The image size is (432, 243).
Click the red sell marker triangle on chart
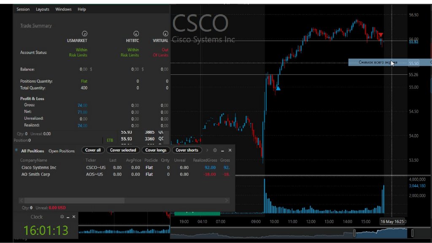[x=381, y=35]
